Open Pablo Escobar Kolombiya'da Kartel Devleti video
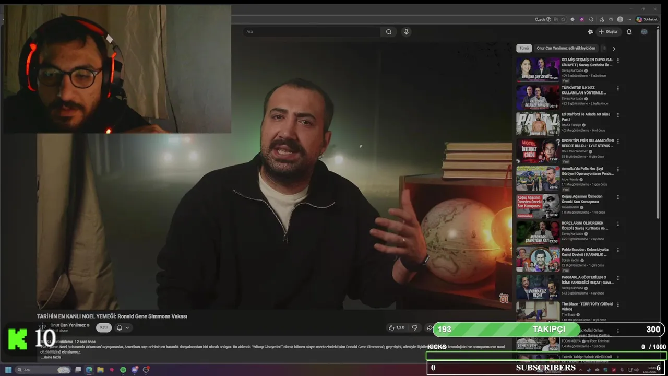 pyautogui.click(x=538, y=260)
